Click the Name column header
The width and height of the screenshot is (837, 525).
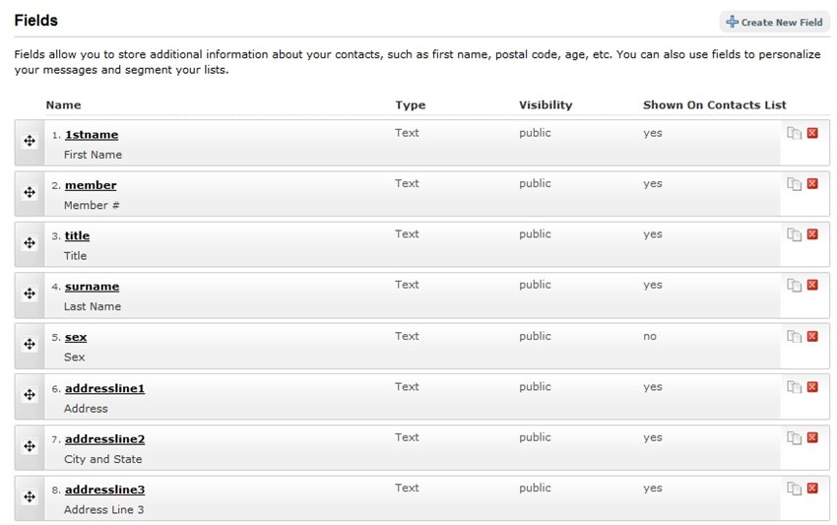(x=64, y=104)
